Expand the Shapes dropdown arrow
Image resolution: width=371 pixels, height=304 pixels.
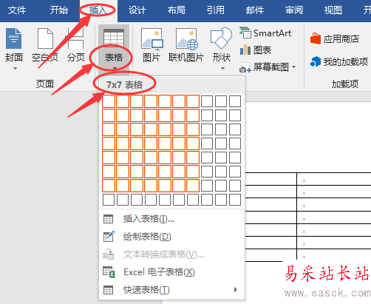222,68
